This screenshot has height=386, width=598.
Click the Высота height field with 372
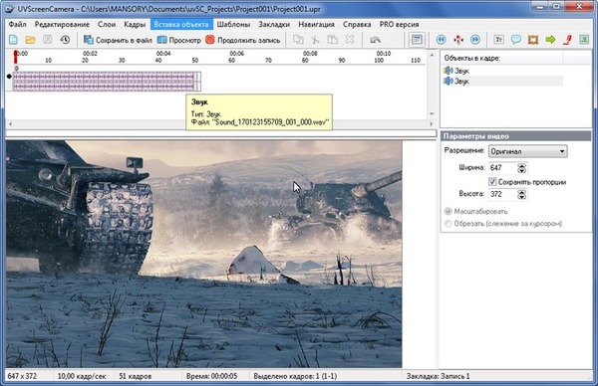502,194
